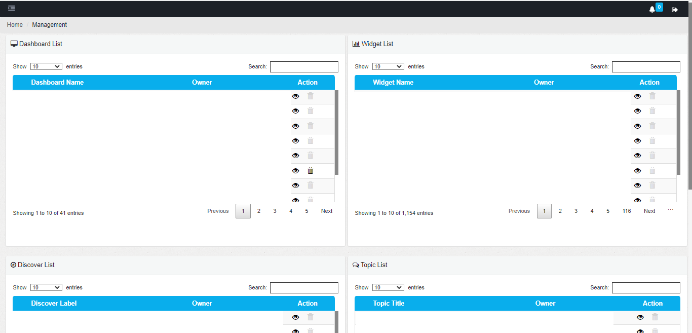Sort by Owner column in Dashboard List
The image size is (692, 333).
202,83
